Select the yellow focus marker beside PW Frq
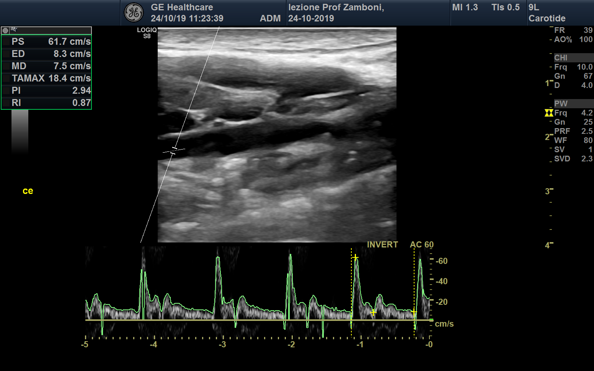The width and height of the screenshot is (594, 371). coord(549,113)
